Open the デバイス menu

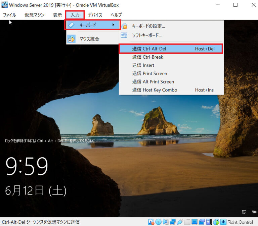(95, 15)
